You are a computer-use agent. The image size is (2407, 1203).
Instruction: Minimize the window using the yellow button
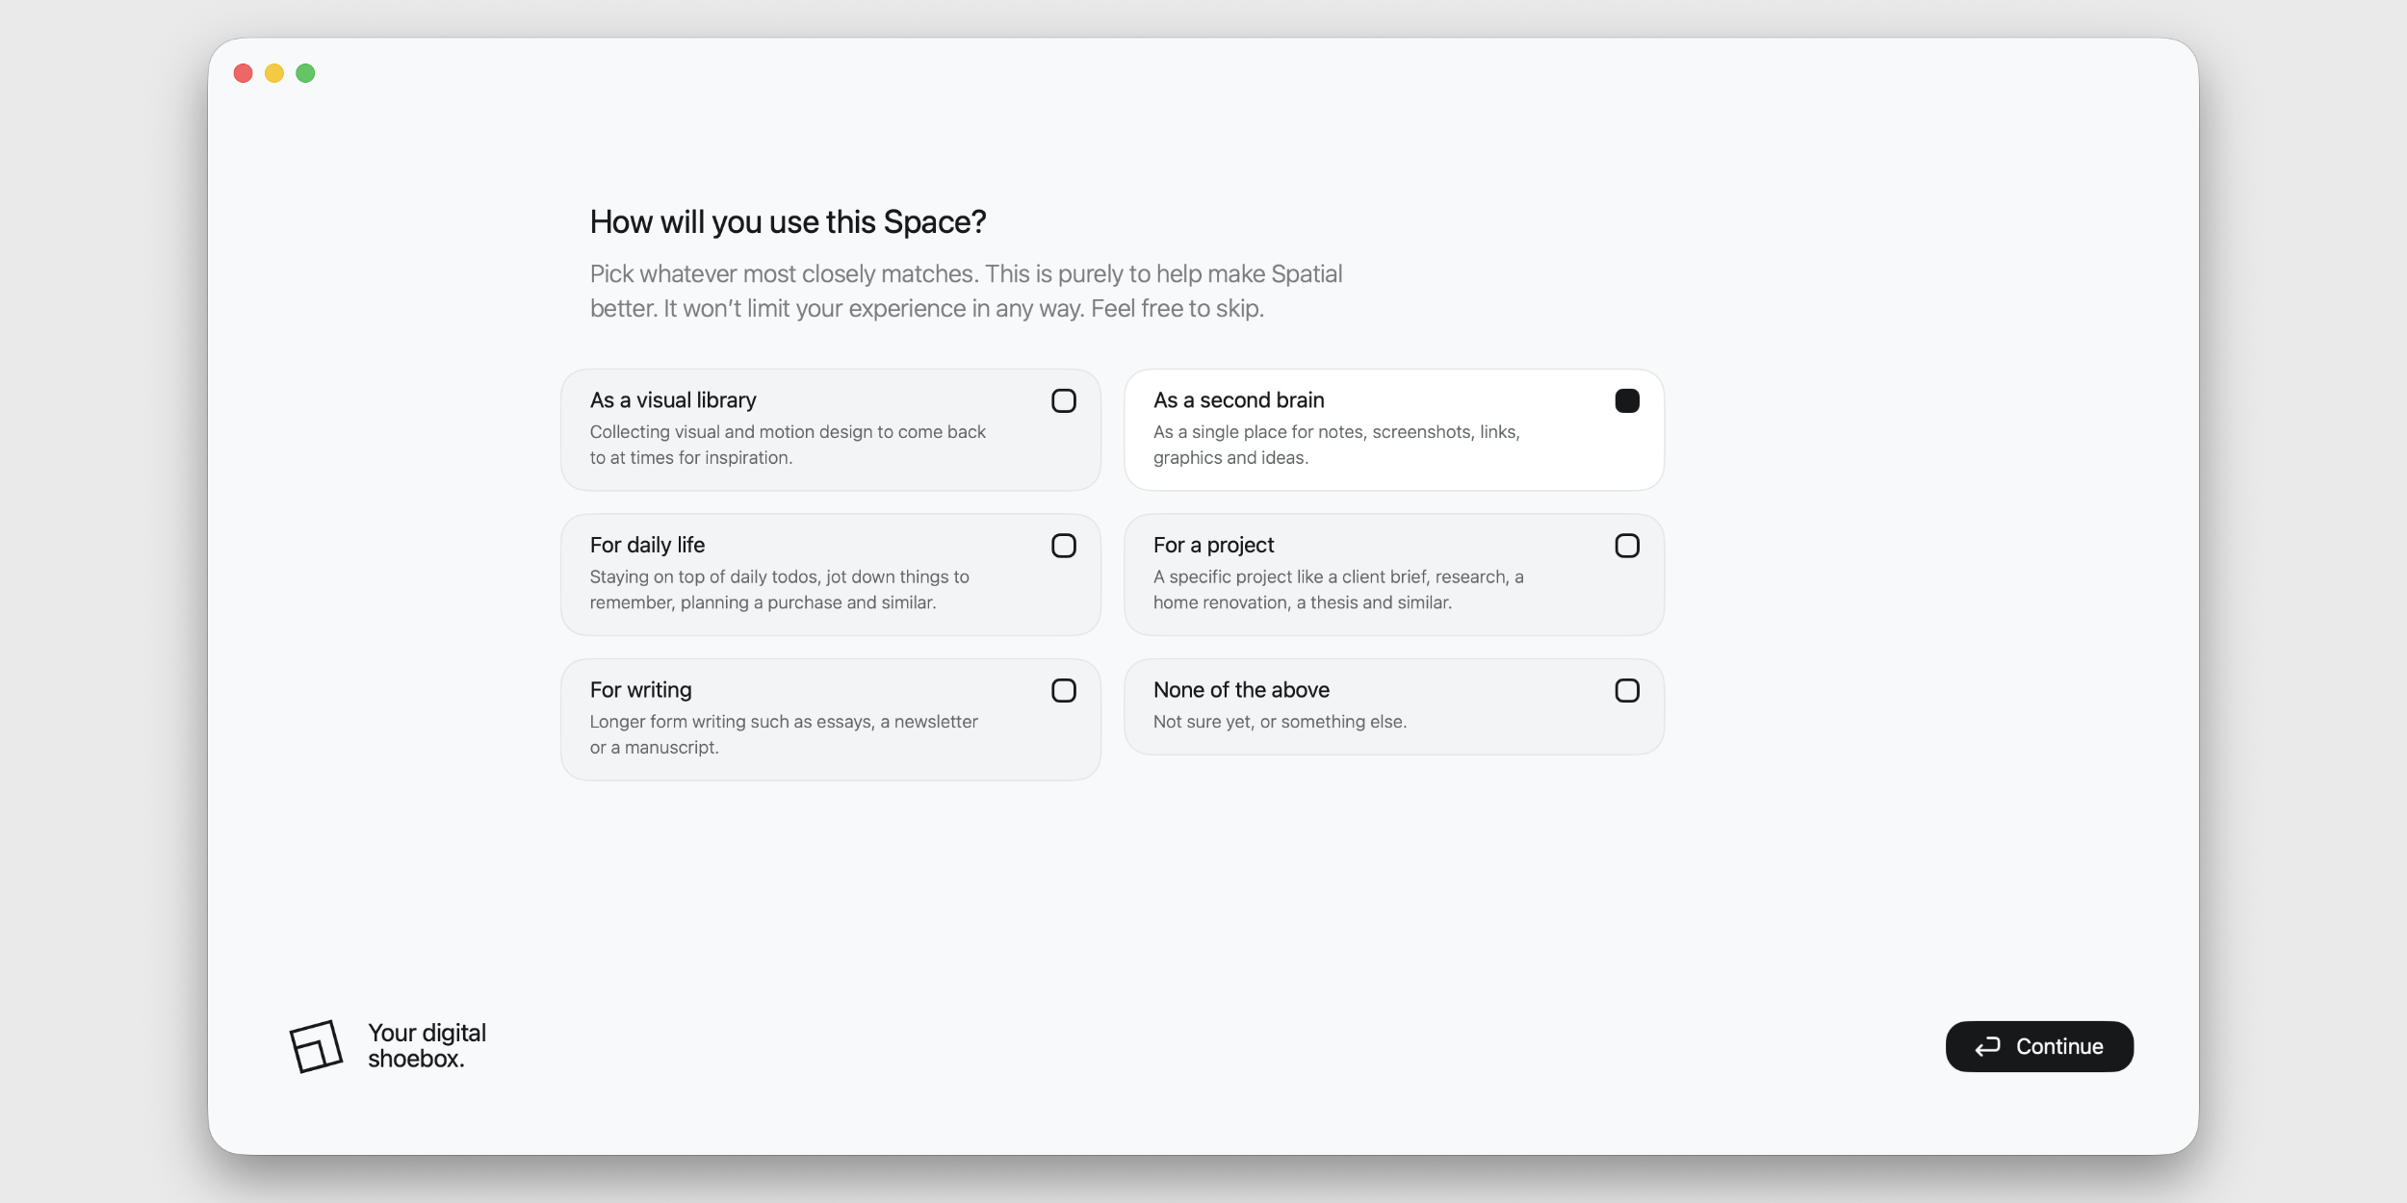(x=274, y=73)
